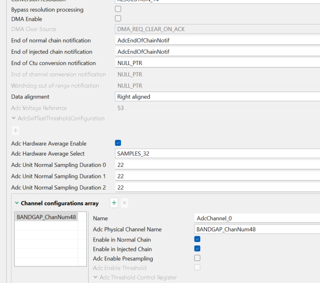Enable the DMA Enable checkbox
This screenshot has width=320, height=283.
(118, 18)
